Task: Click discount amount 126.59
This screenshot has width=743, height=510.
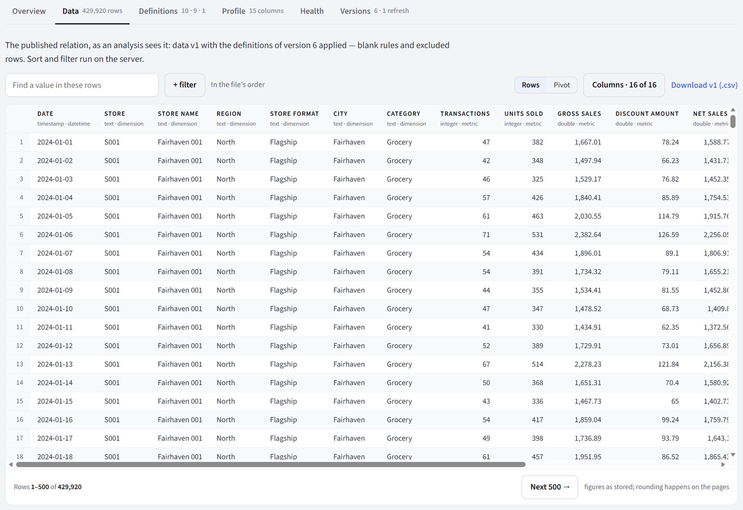Action: click(668, 235)
